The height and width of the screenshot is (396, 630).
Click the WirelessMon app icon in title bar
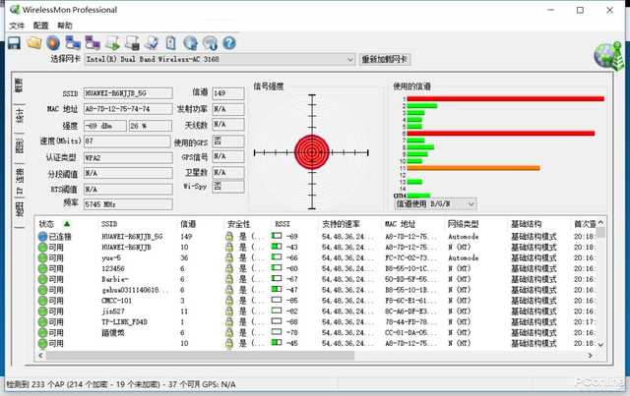(15, 9)
